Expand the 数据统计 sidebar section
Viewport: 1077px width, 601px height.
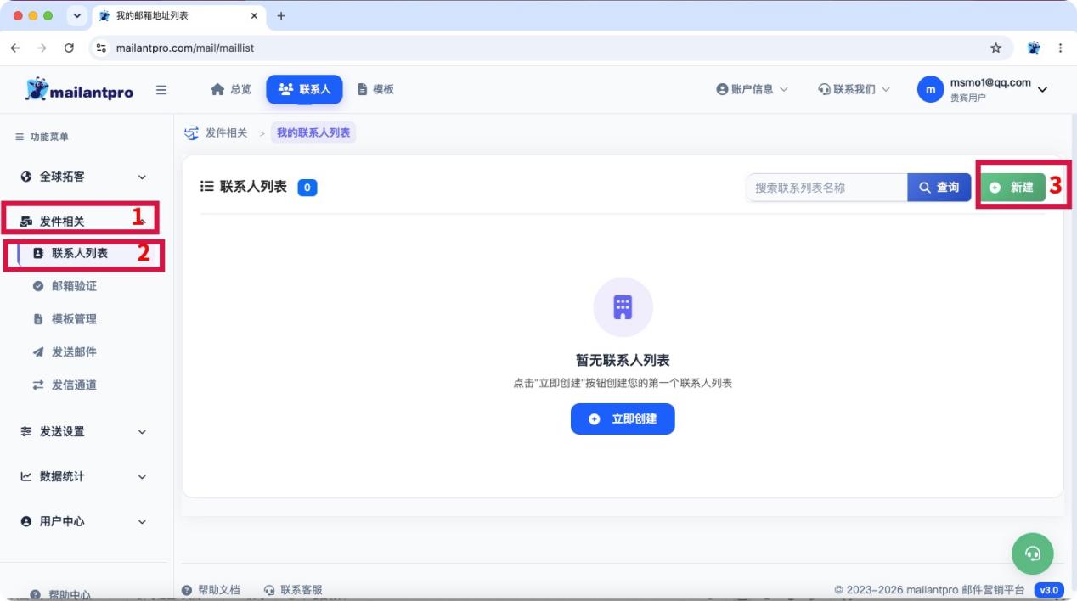[85, 476]
